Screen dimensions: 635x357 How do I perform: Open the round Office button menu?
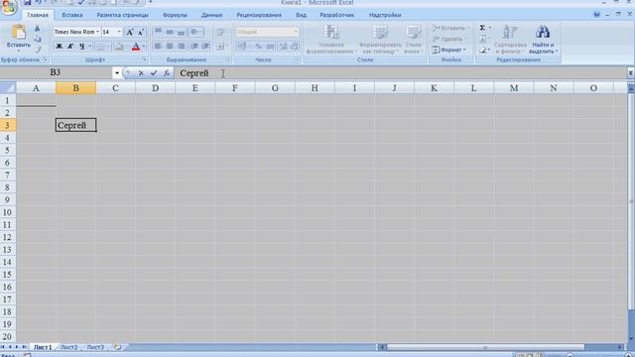9,7
